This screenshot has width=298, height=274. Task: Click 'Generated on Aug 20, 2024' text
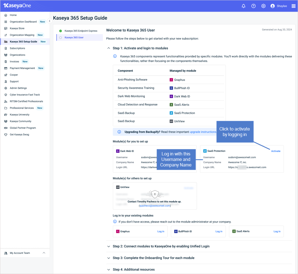pos(277,30)
